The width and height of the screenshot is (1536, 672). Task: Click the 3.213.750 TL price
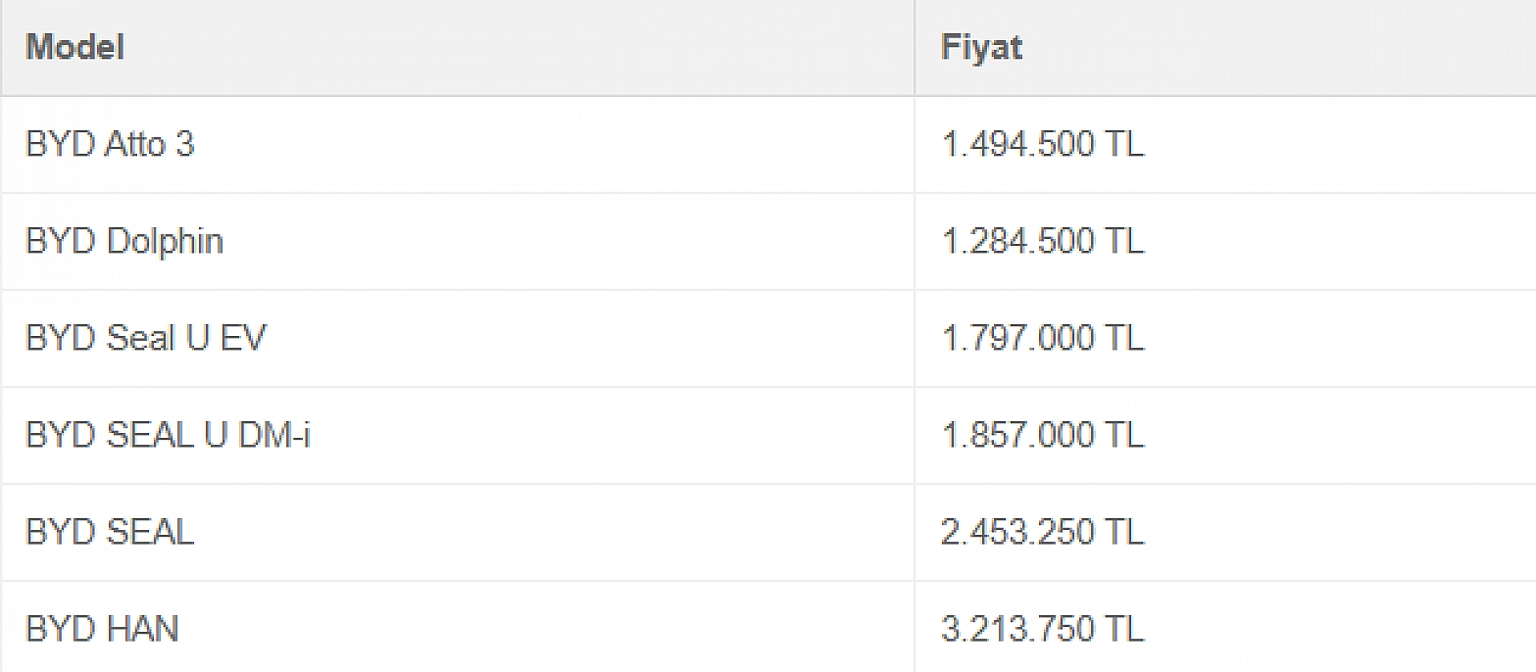tap(1043, 629)
